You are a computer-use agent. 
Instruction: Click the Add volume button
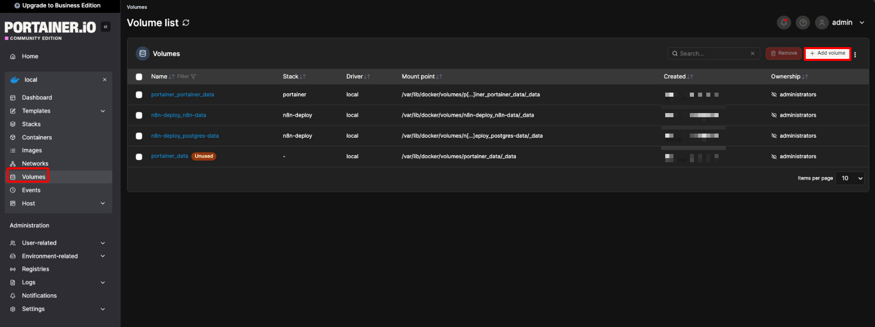pos(827,53)
